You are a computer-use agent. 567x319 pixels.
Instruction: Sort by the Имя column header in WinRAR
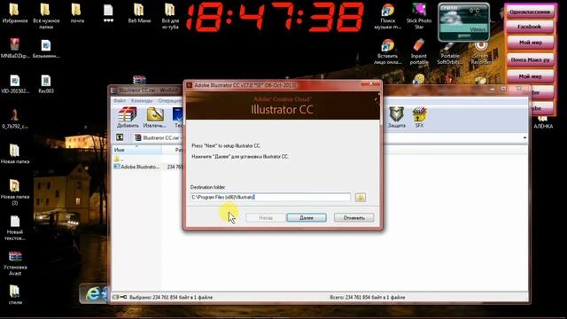(136, 150)
